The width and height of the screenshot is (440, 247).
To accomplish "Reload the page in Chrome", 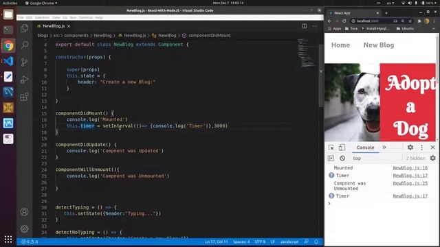I will click(344, 21).
